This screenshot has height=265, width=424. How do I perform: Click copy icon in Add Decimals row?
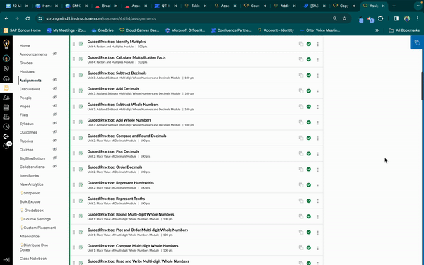tap(301, 91)
